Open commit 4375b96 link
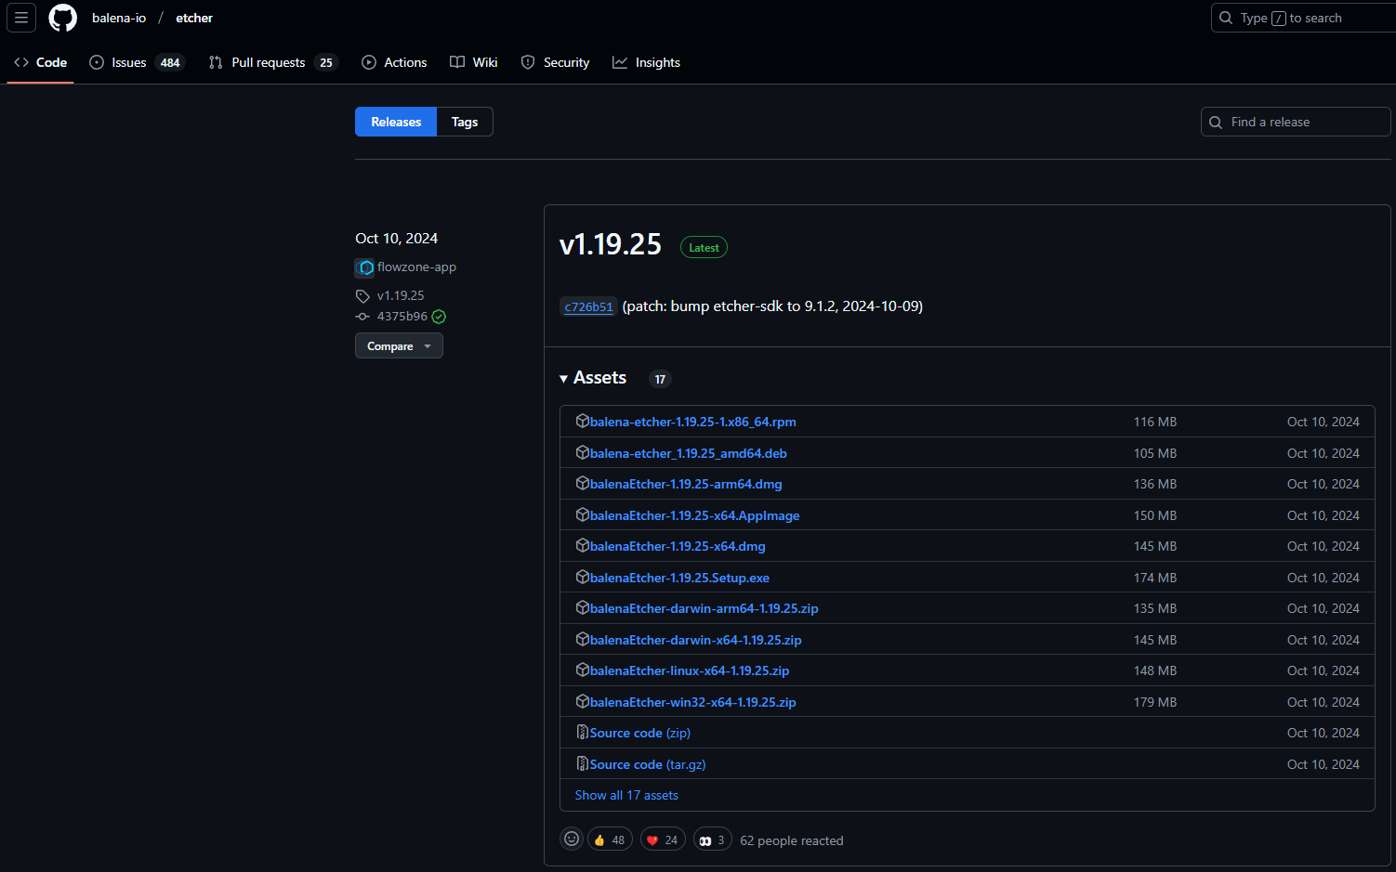Image resolution: width=1396 pixels, height=872 pixels. click(x=402, y=316)
